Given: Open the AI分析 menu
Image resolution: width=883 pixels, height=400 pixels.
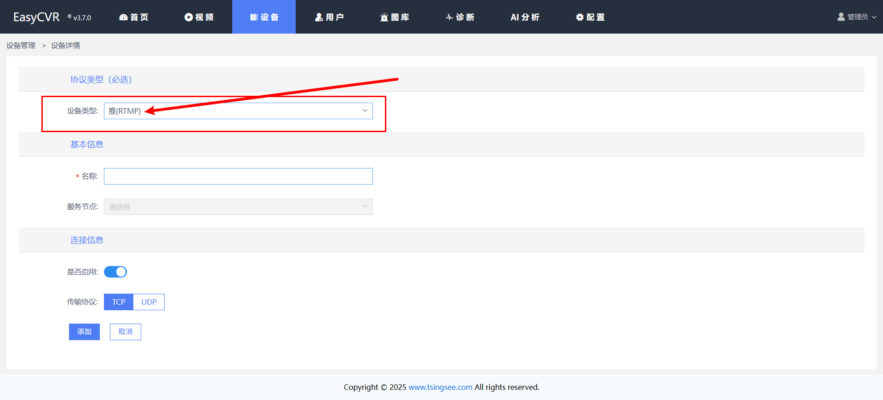Looking at the screenshot, I should (525, 17).
